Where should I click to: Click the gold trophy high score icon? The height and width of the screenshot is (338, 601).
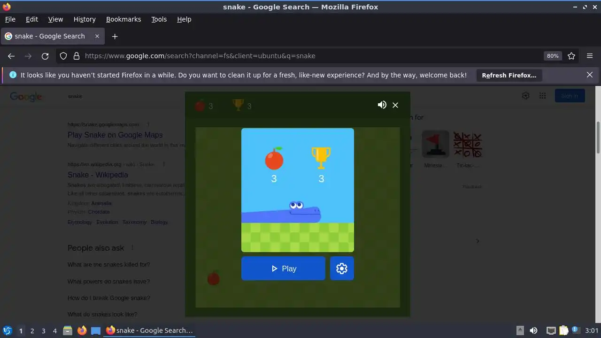tap(321, 158)
